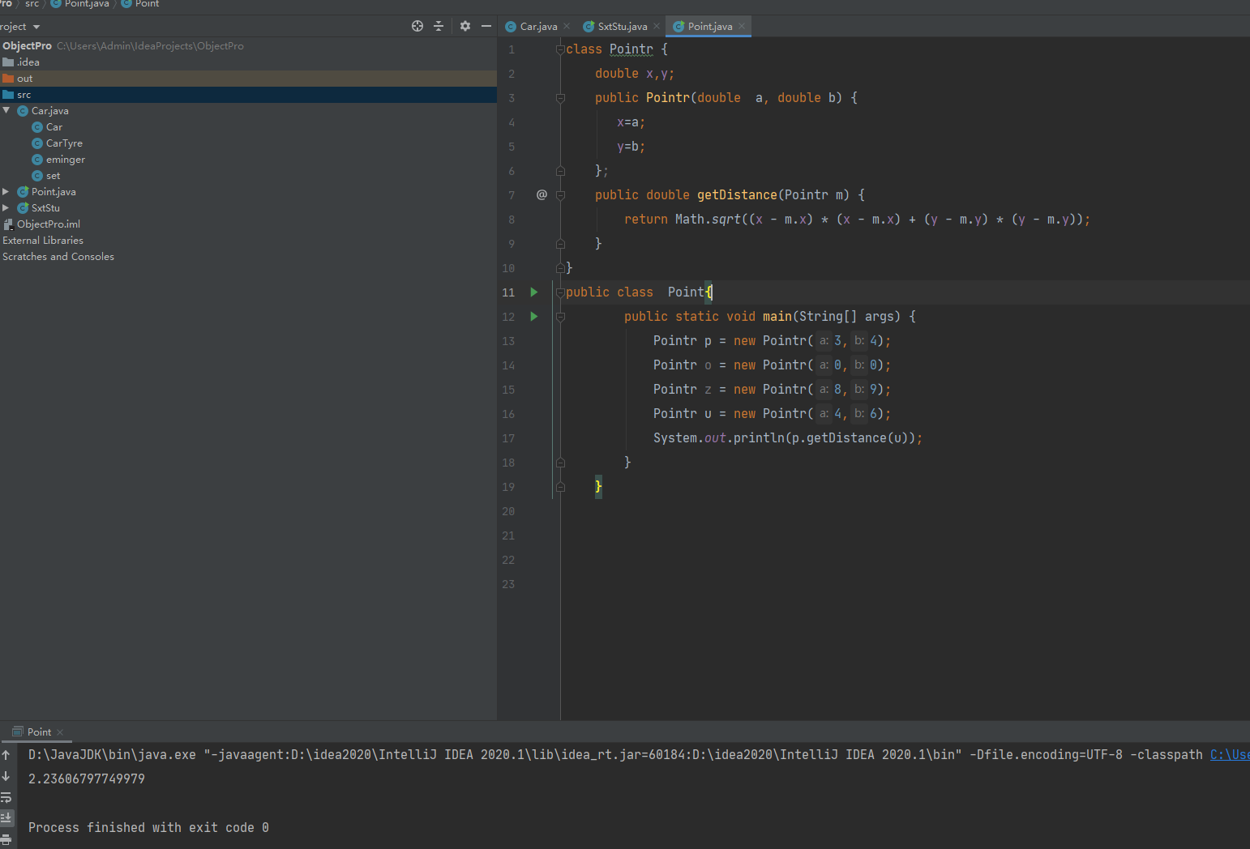Select the out folder in project tree
1250x849 pixels.
(x=248, y=79)
